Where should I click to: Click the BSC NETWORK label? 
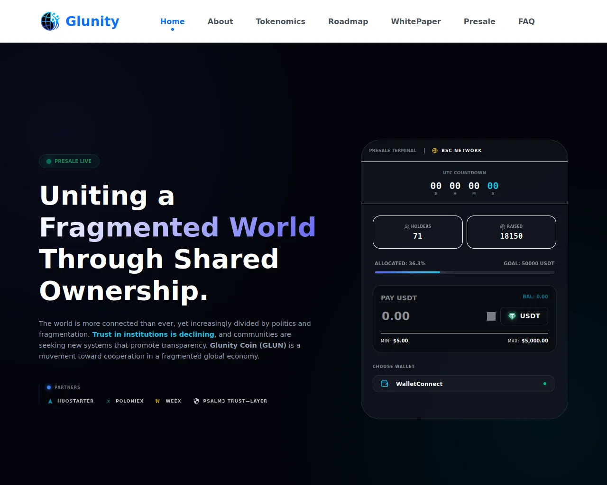(461, 151)
